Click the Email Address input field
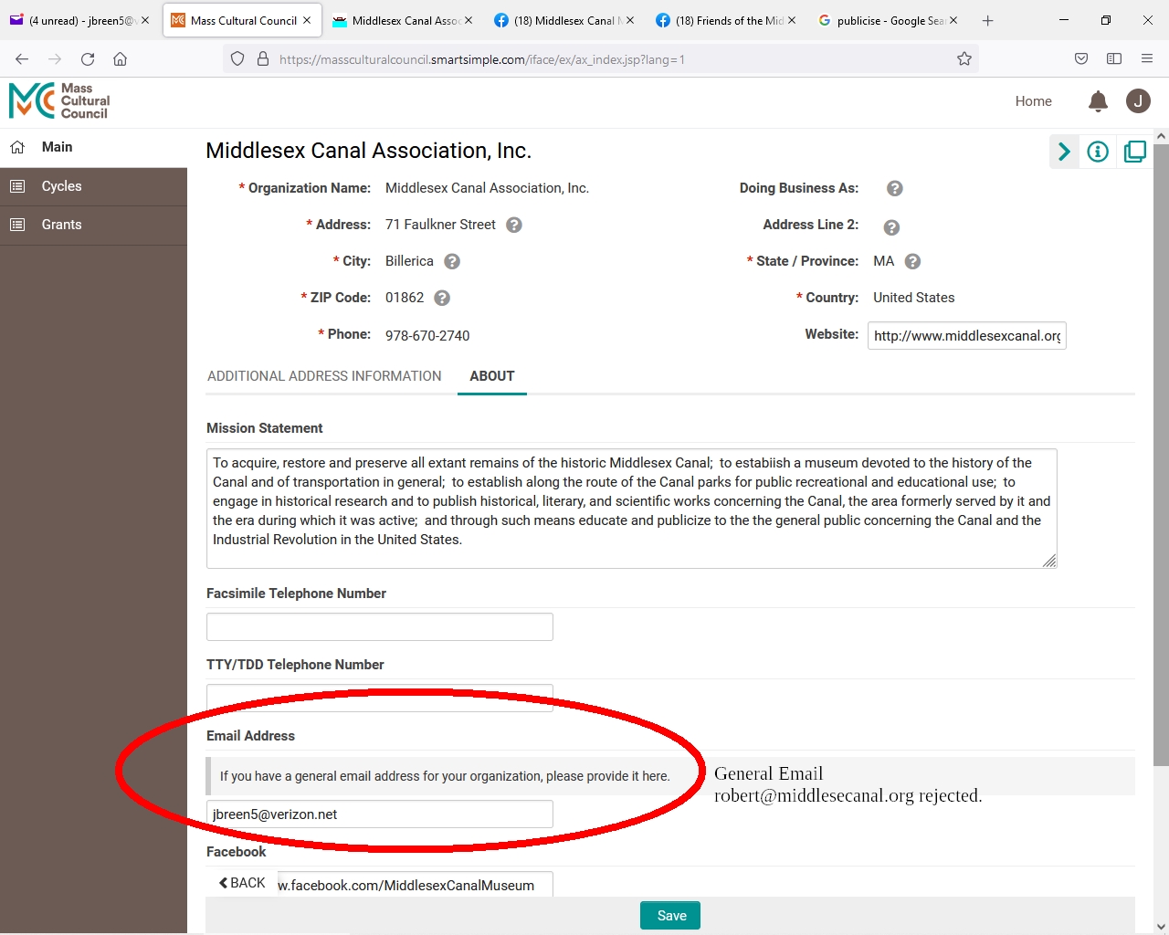Viewport: 1169px width, 935px height. point(380,814)
